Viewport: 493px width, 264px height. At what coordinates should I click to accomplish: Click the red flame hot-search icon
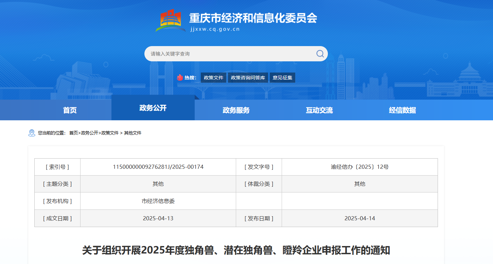pyautogui.click(x=180, y=78)
